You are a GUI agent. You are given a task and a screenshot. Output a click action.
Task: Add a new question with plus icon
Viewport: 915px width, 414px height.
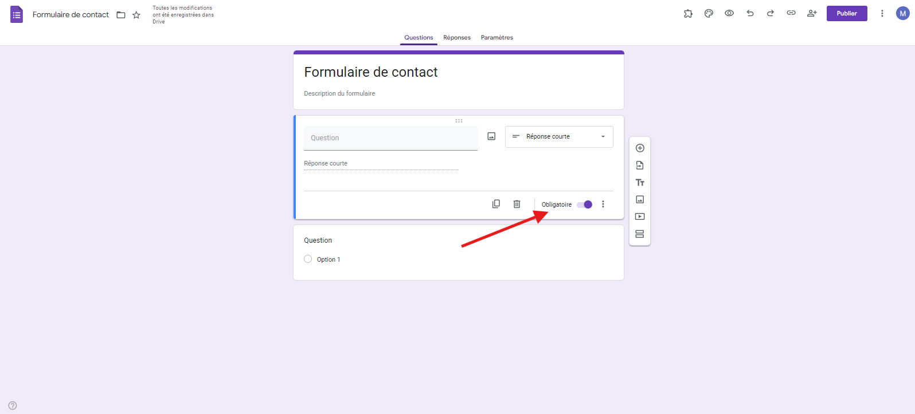pos(640,148)
